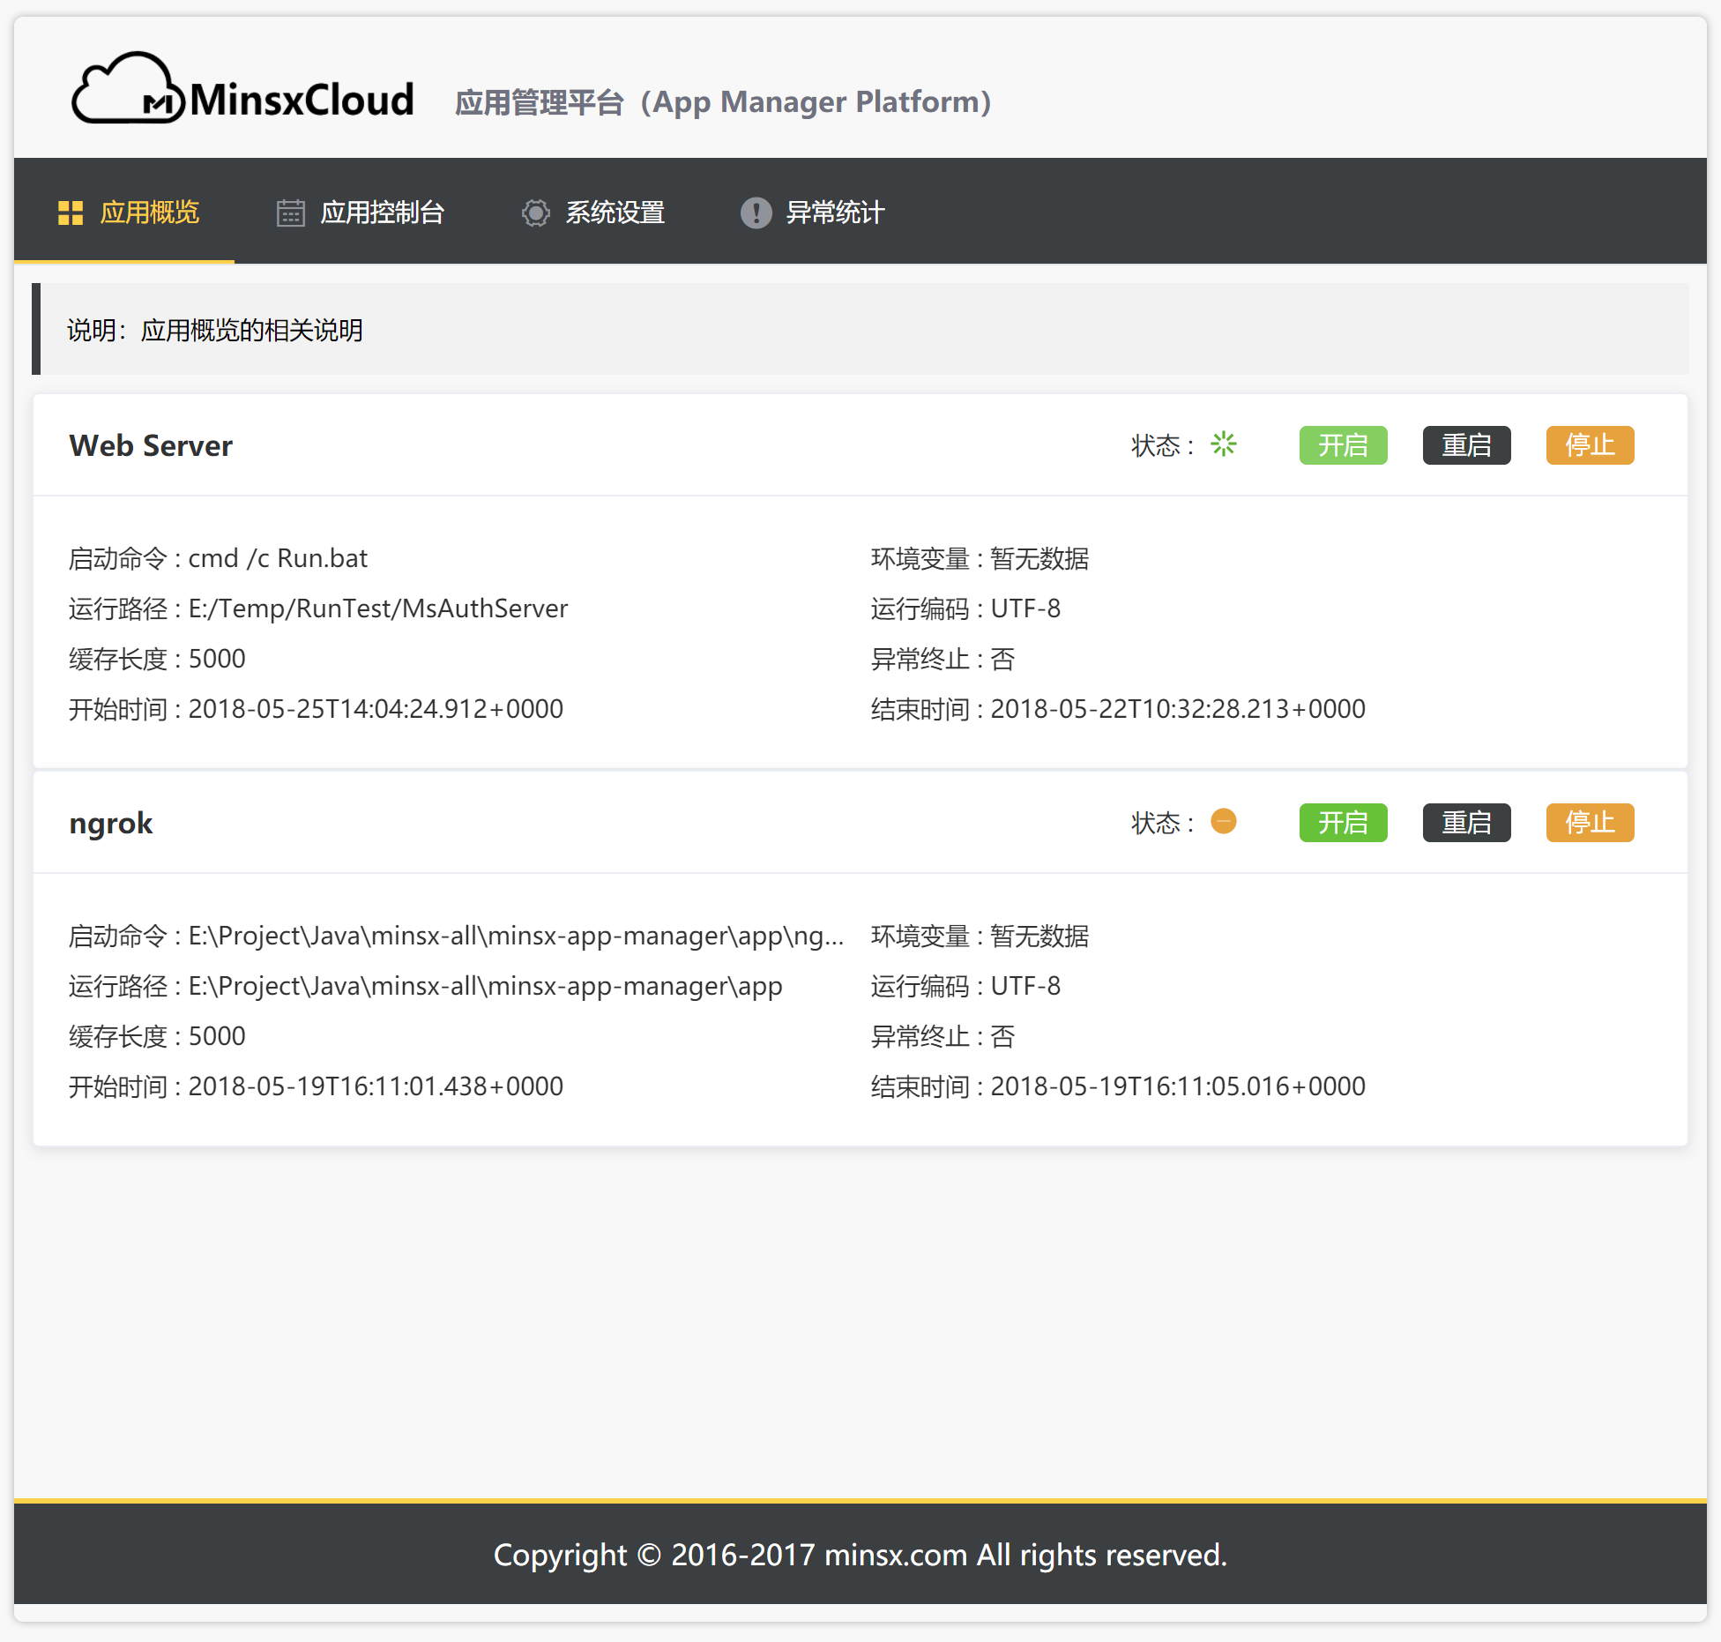Click the Web Server card title

[x=151, y=445]
